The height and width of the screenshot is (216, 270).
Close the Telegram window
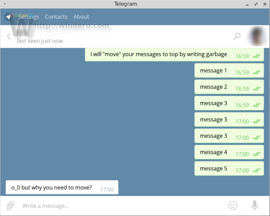pos(265,4)
